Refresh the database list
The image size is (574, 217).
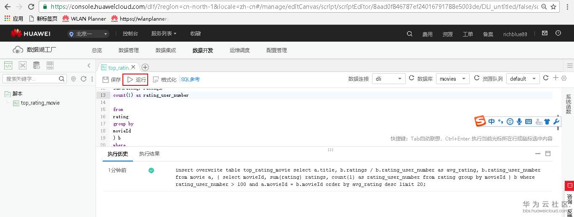pyautogui.click(x=477, y=78)
